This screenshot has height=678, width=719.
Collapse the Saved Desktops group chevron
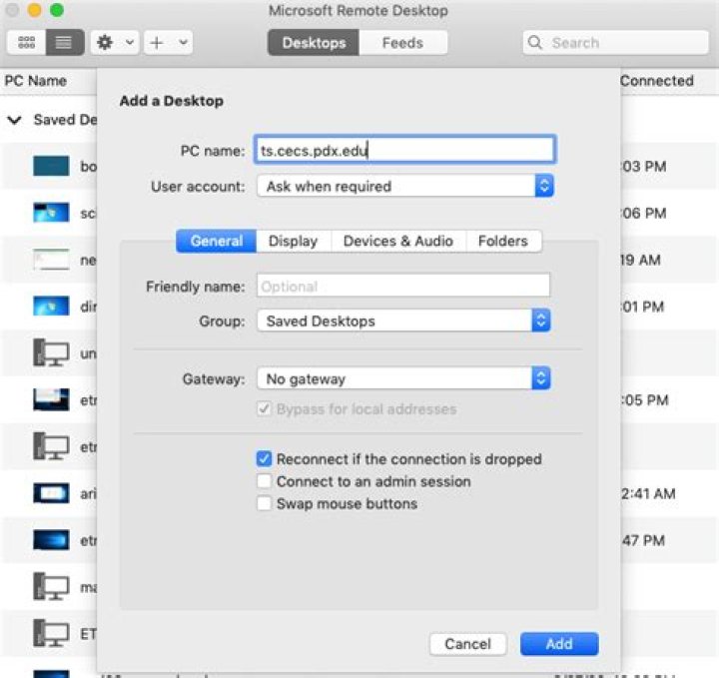coord(15,120)
